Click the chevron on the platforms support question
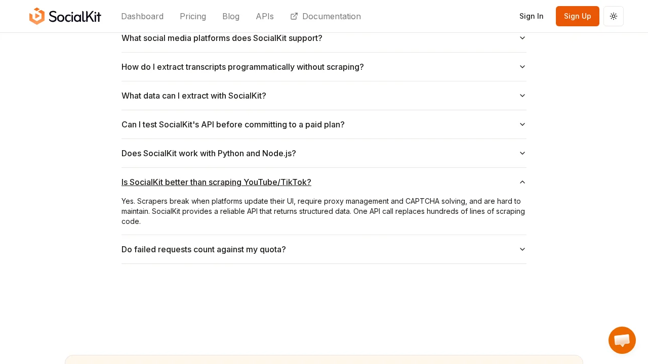 (522, 38)
